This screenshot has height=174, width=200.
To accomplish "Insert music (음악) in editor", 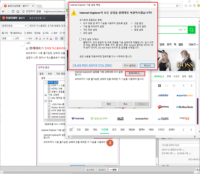I will pyautogui.click(x=54, y=33).
